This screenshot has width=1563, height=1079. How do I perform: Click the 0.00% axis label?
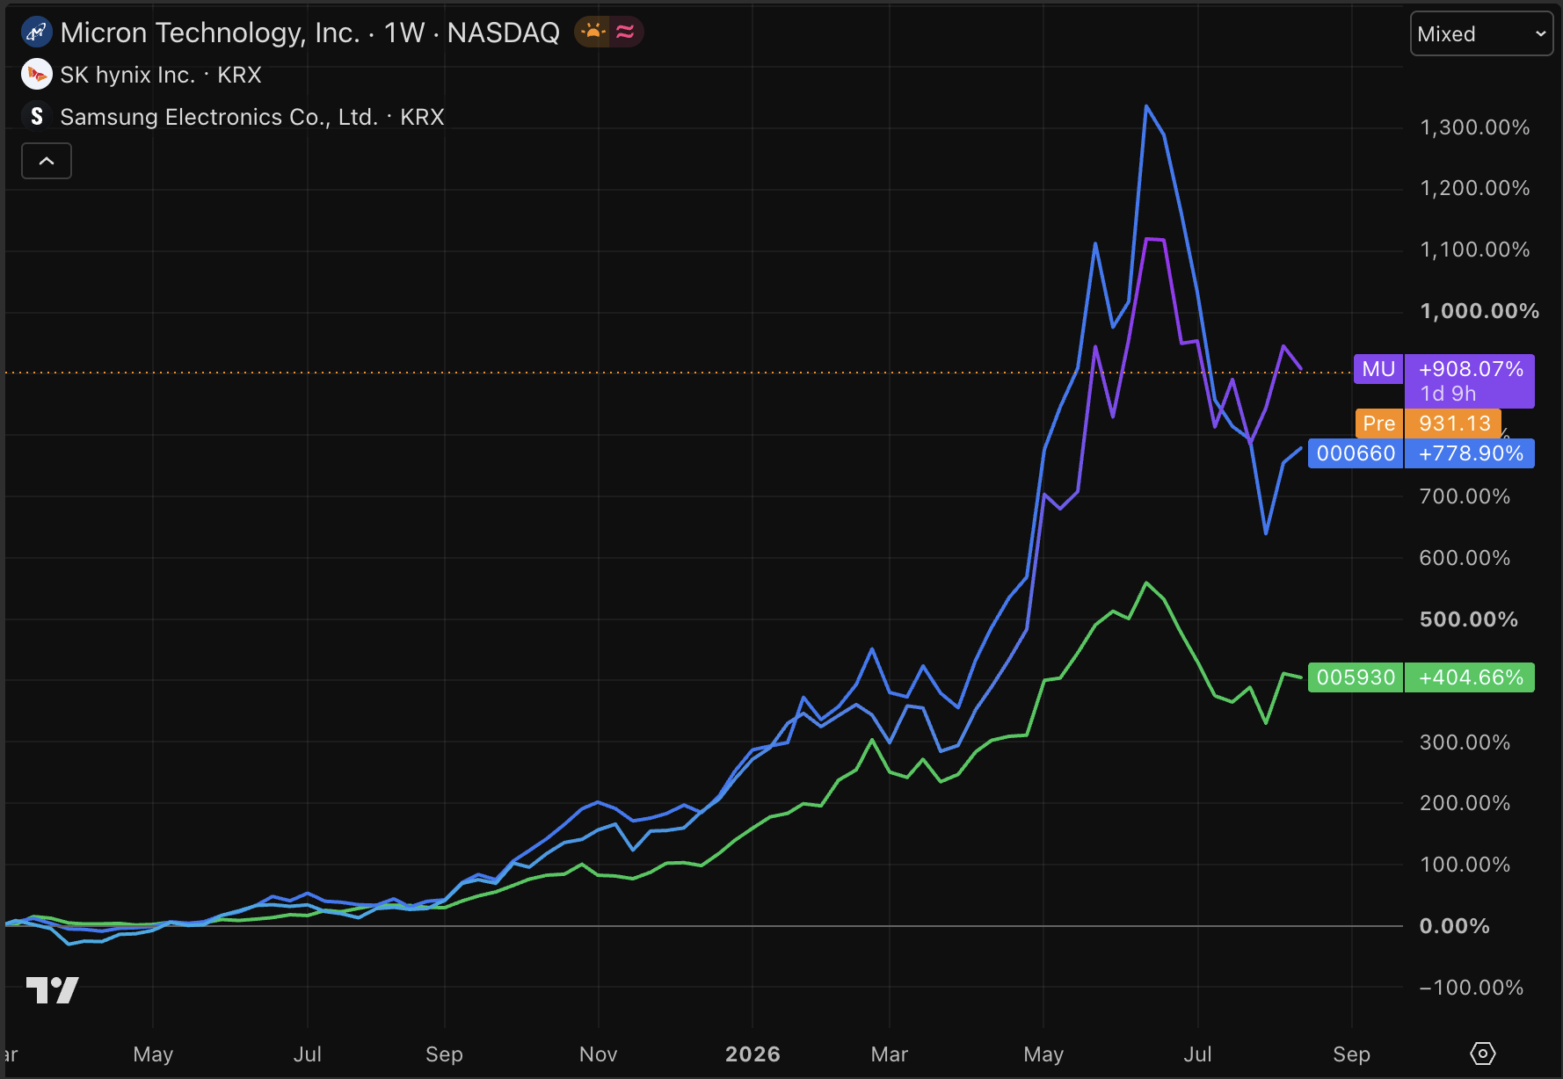(x=1454, y=926)
